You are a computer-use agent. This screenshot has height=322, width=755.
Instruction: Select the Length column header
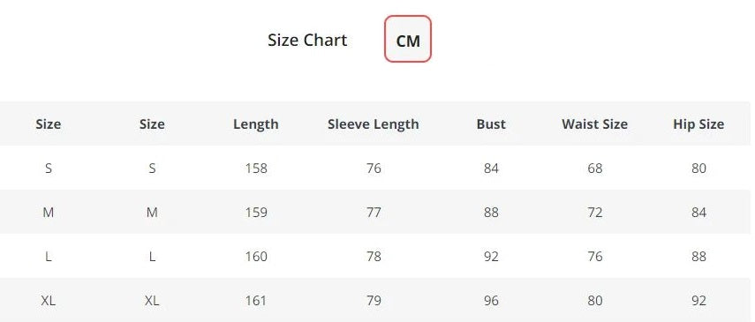(256, 124)
